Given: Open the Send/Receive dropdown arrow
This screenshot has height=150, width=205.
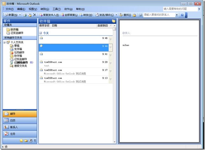Looking at the screenshot, I should point(116,15).
